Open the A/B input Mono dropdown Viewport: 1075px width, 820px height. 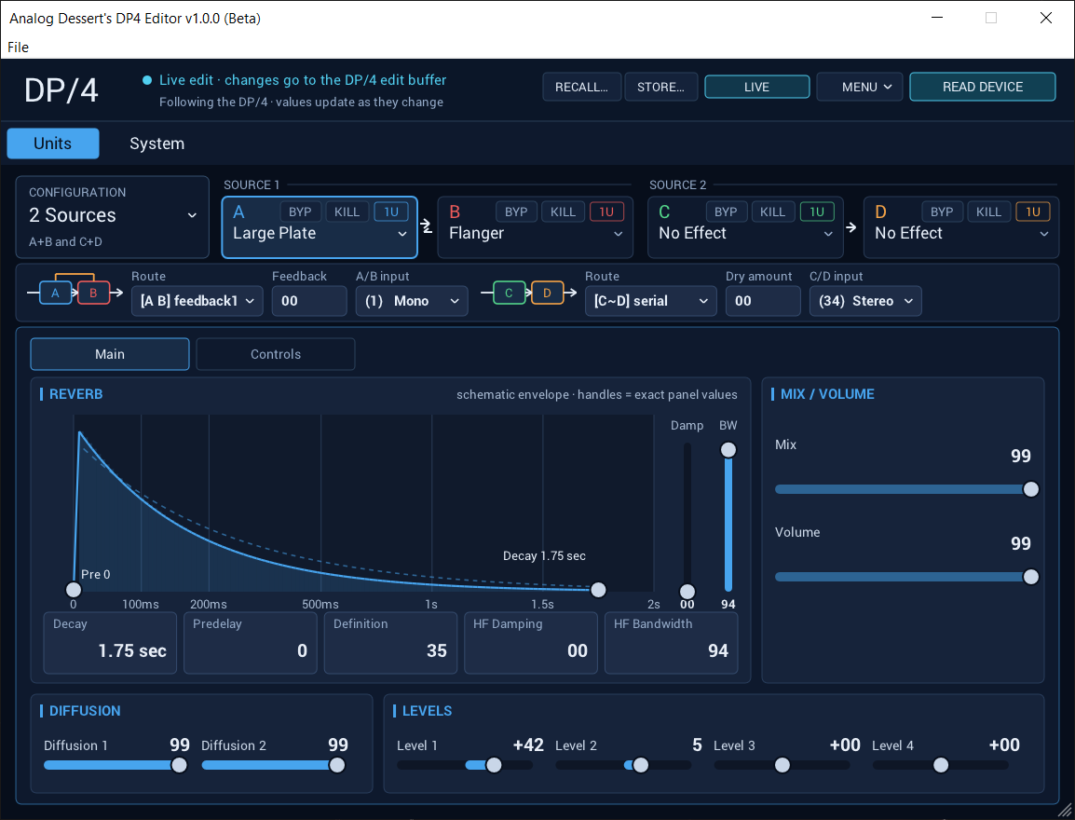pyautogui.click(x=412, y=301)
